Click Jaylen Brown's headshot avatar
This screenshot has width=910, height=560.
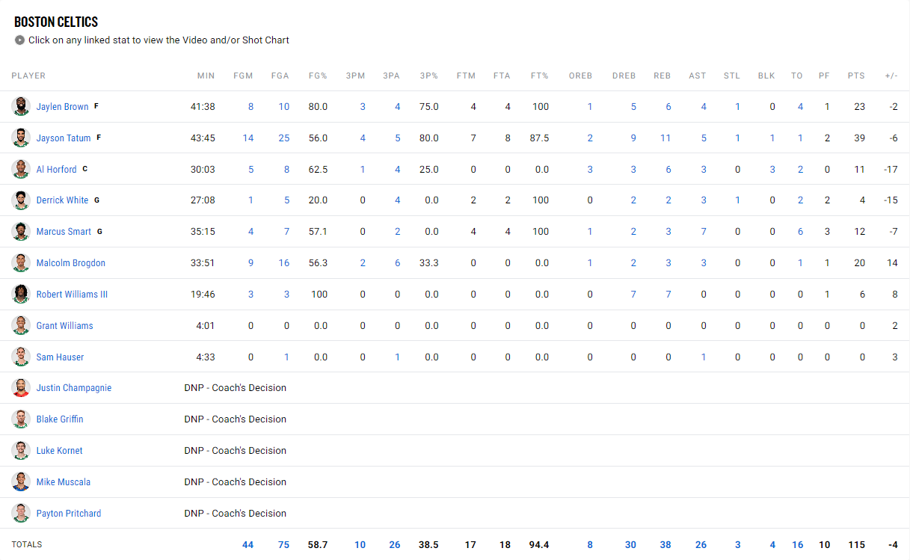pos(21,106)
